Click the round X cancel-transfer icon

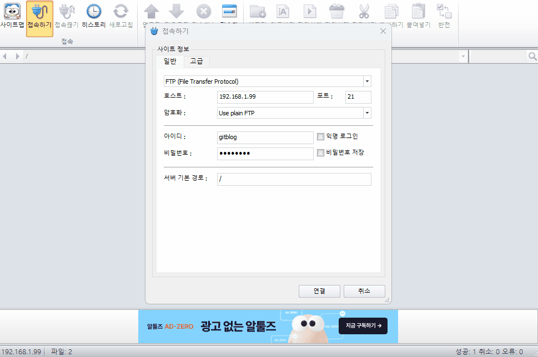click(203, 12)
